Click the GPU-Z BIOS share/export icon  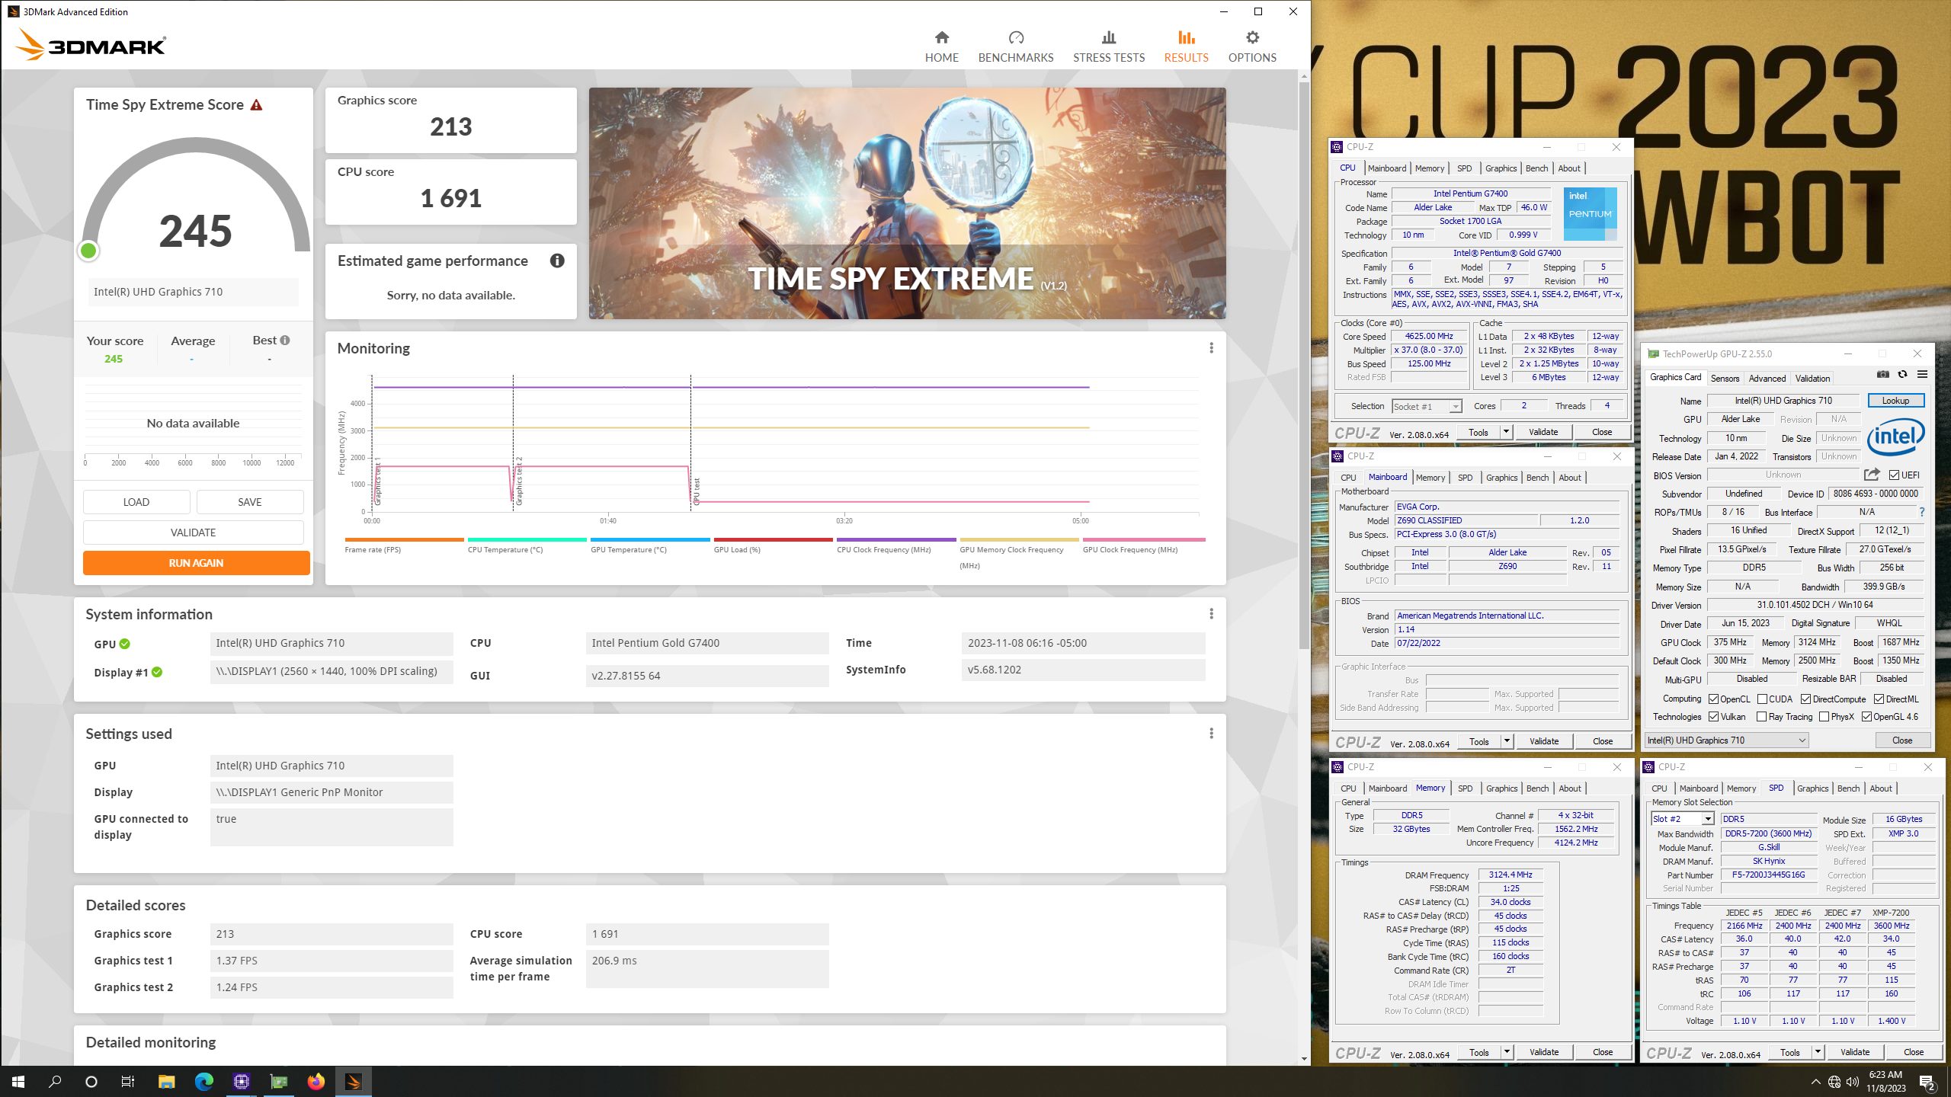tap(1872, 475)
